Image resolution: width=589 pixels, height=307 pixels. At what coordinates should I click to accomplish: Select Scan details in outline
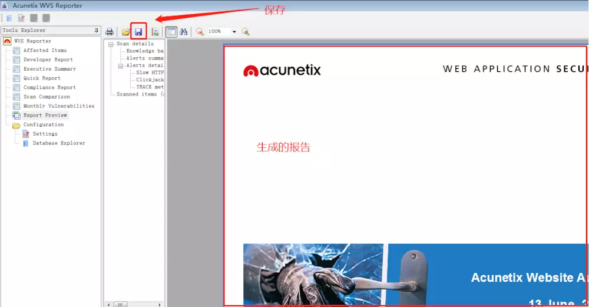(135, 44)
